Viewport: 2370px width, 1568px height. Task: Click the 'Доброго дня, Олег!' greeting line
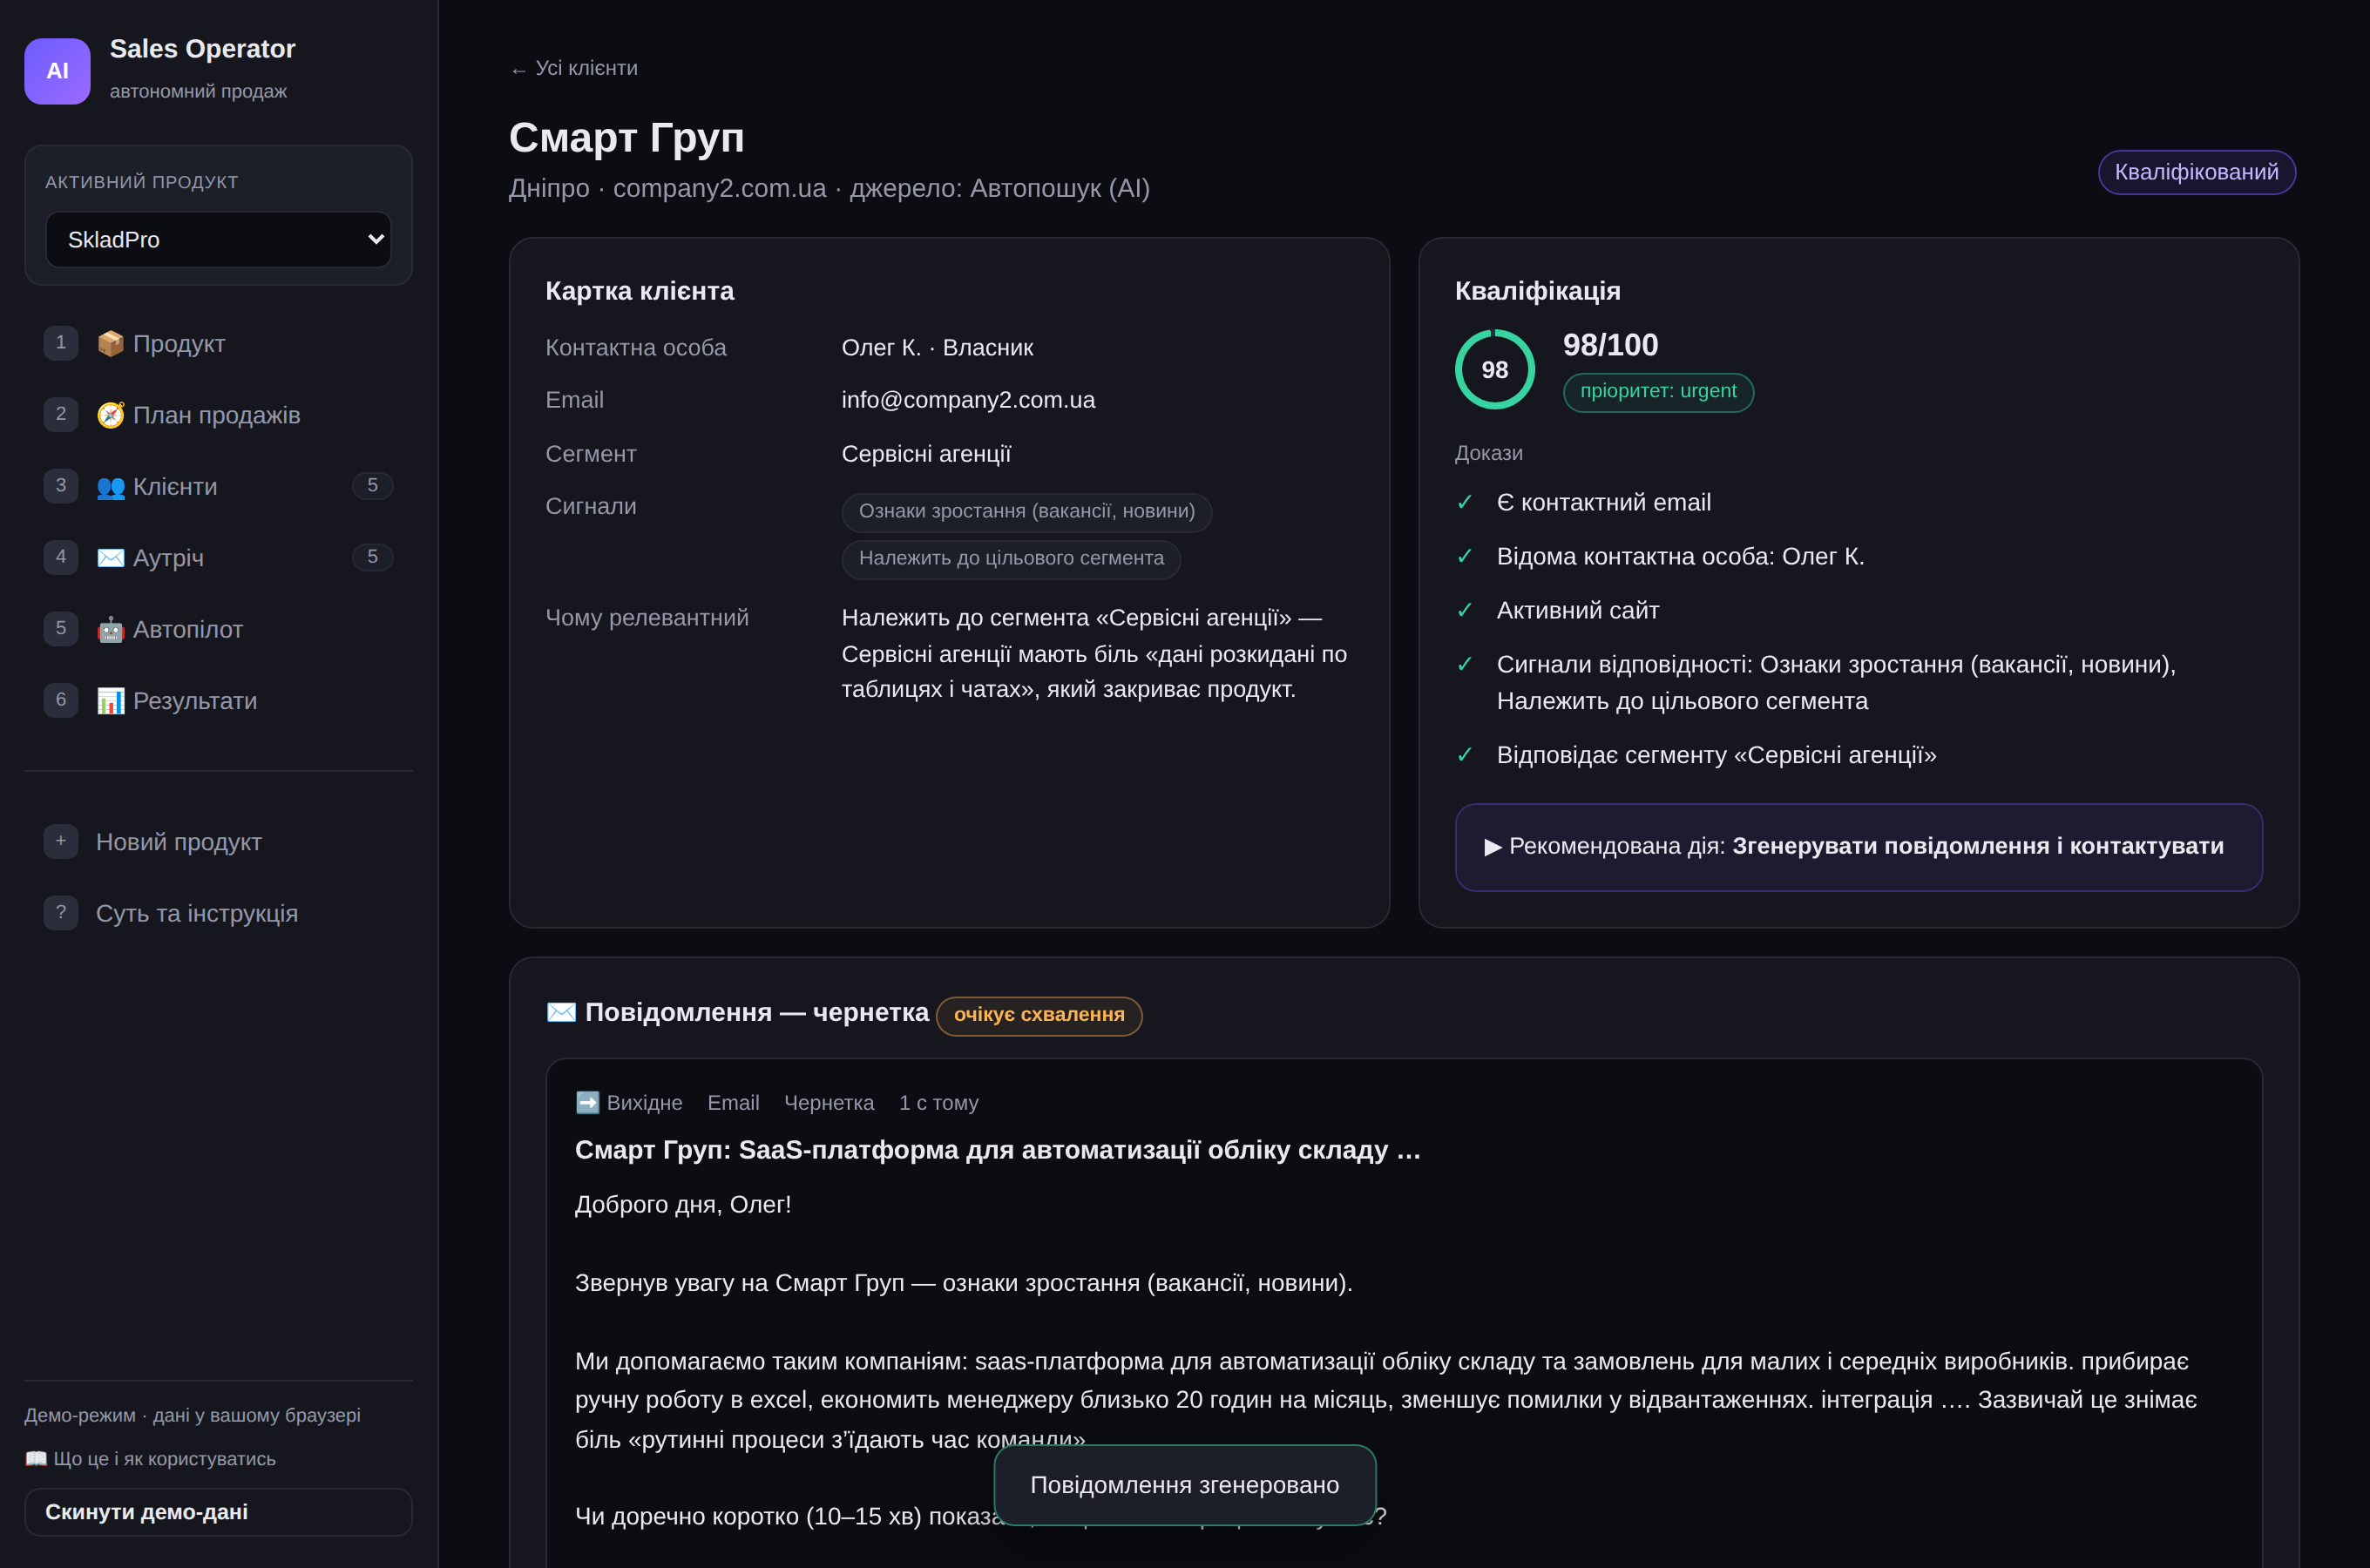click(683, 1204)
